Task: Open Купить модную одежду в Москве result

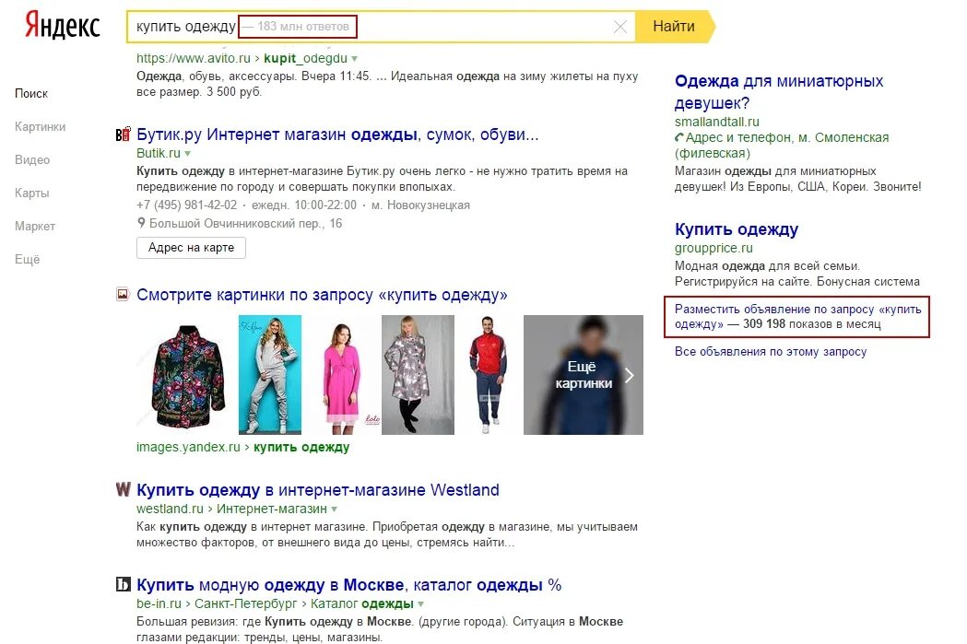Action: (349, 585)
